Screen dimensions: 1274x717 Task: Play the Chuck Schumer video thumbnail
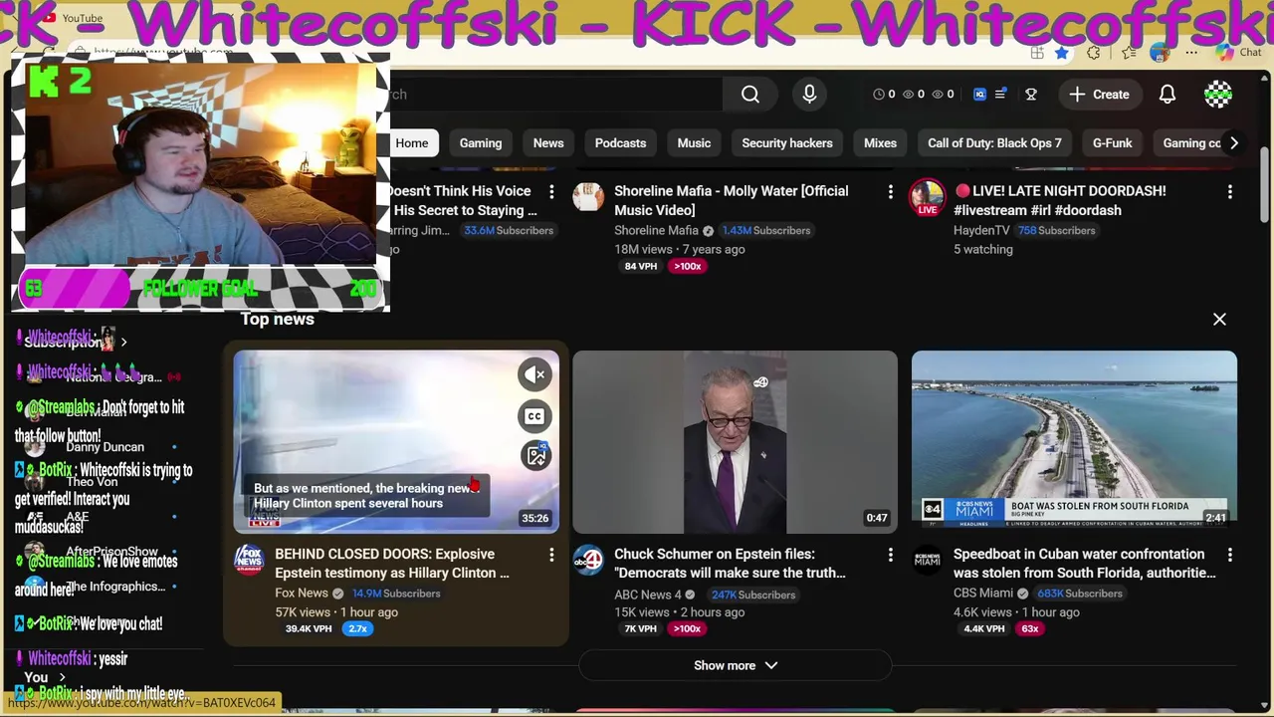pyautogui.click(x=735, y=442)
